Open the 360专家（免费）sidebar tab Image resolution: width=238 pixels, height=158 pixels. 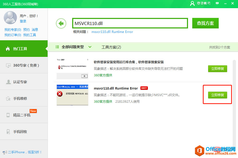click(24, 65)
